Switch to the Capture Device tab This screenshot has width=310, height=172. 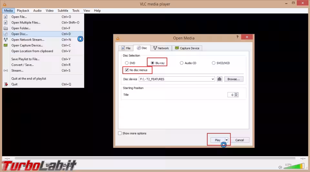point(187,48)
